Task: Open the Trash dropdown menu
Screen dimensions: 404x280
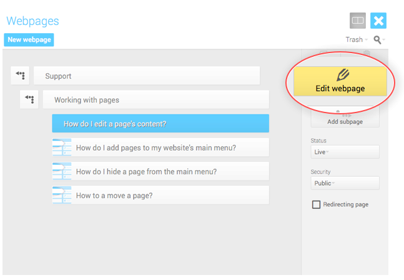Action: click(356, 39)
